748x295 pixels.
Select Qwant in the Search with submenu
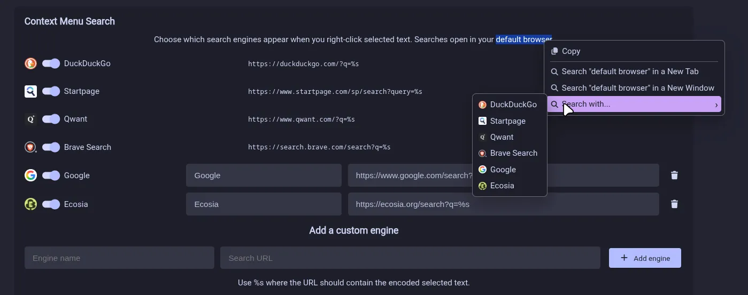(510, 137)
